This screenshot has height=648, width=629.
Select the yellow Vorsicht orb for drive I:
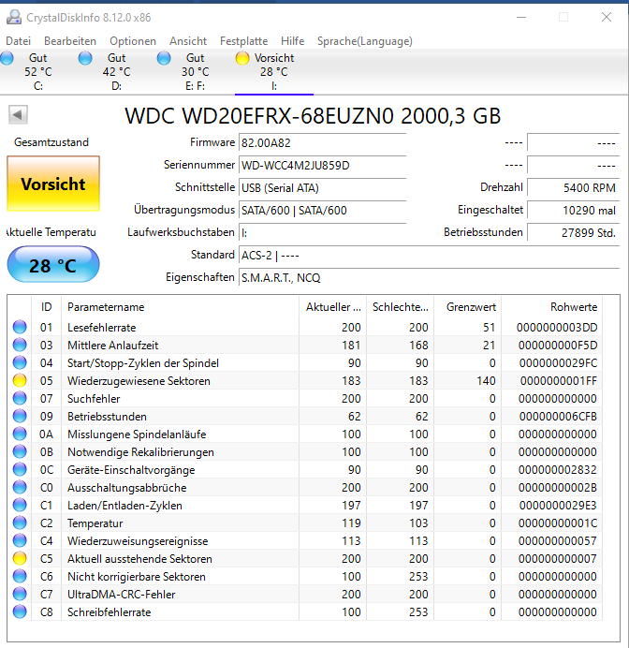pyautogui.click(x=242, y=58)
